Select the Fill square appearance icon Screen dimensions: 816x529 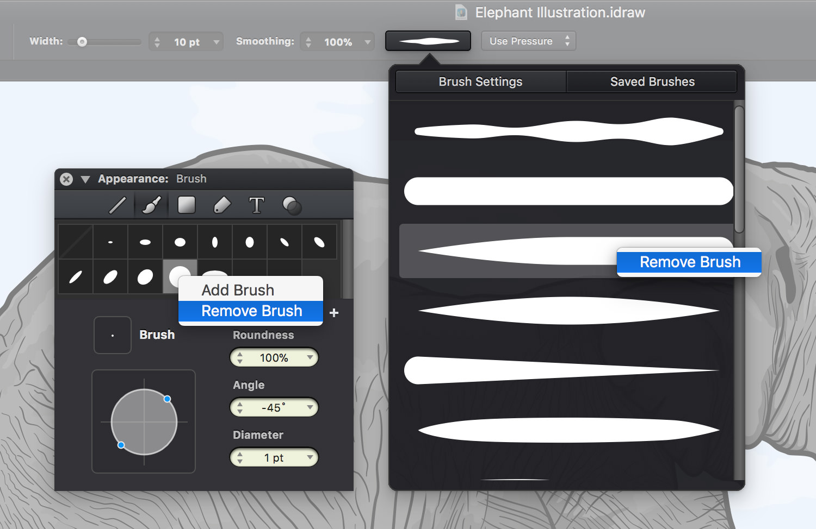tap(187, 205)
